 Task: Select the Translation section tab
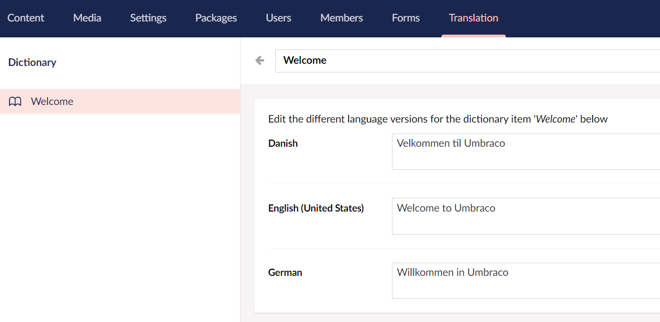[473, 18]
